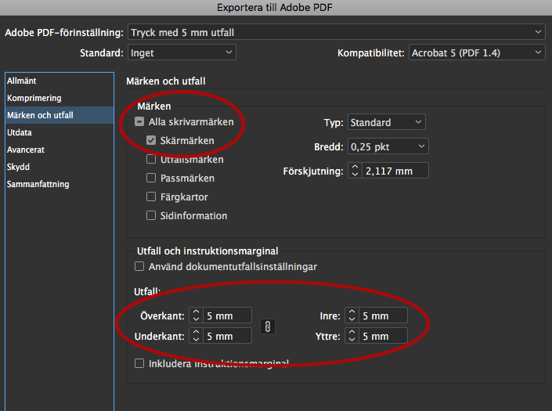The height and width of the screenshot is (411, 552).
Task: Click the Yttre 5 mm field
Action: pos(383,336)
